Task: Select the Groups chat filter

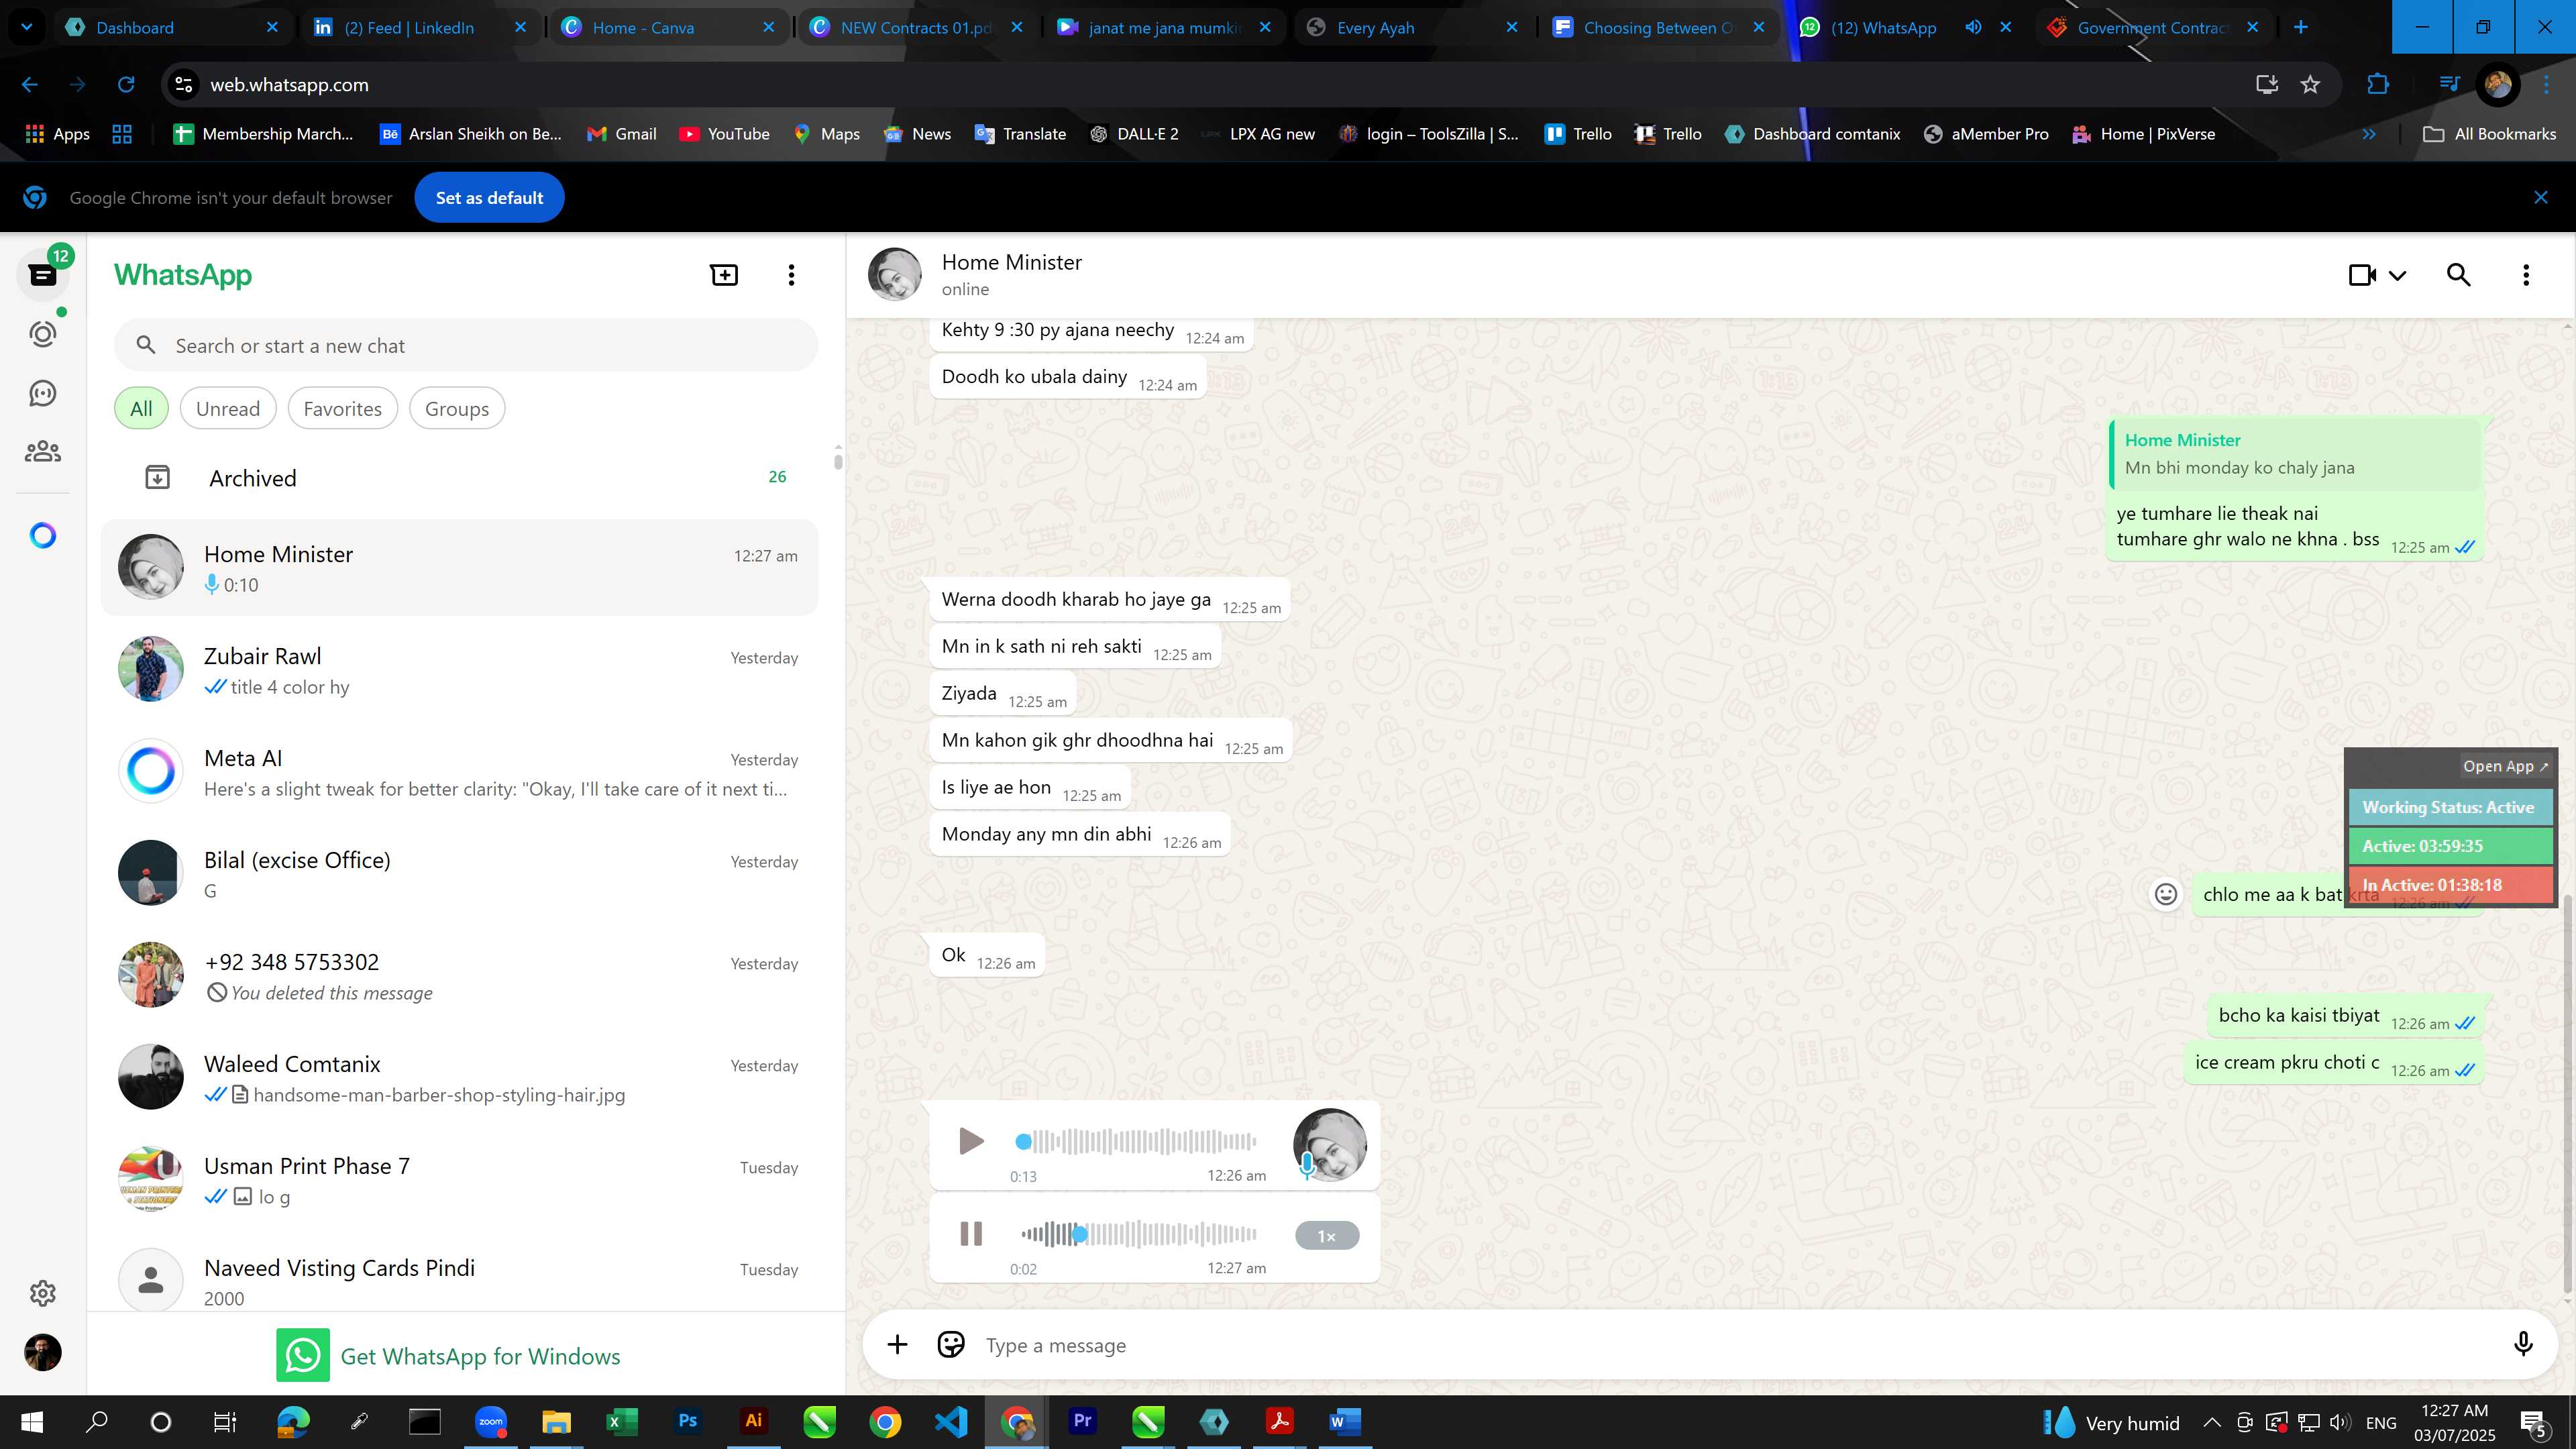Action: tap(457, 408)
